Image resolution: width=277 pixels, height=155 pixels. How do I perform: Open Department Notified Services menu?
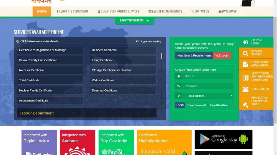tap(118, 12)
